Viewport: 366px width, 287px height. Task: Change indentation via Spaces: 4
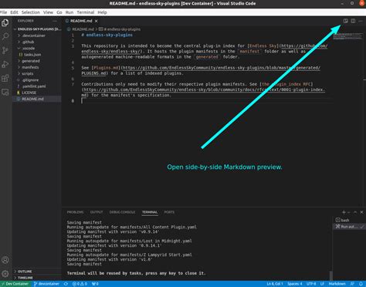(x=295, y=284)
